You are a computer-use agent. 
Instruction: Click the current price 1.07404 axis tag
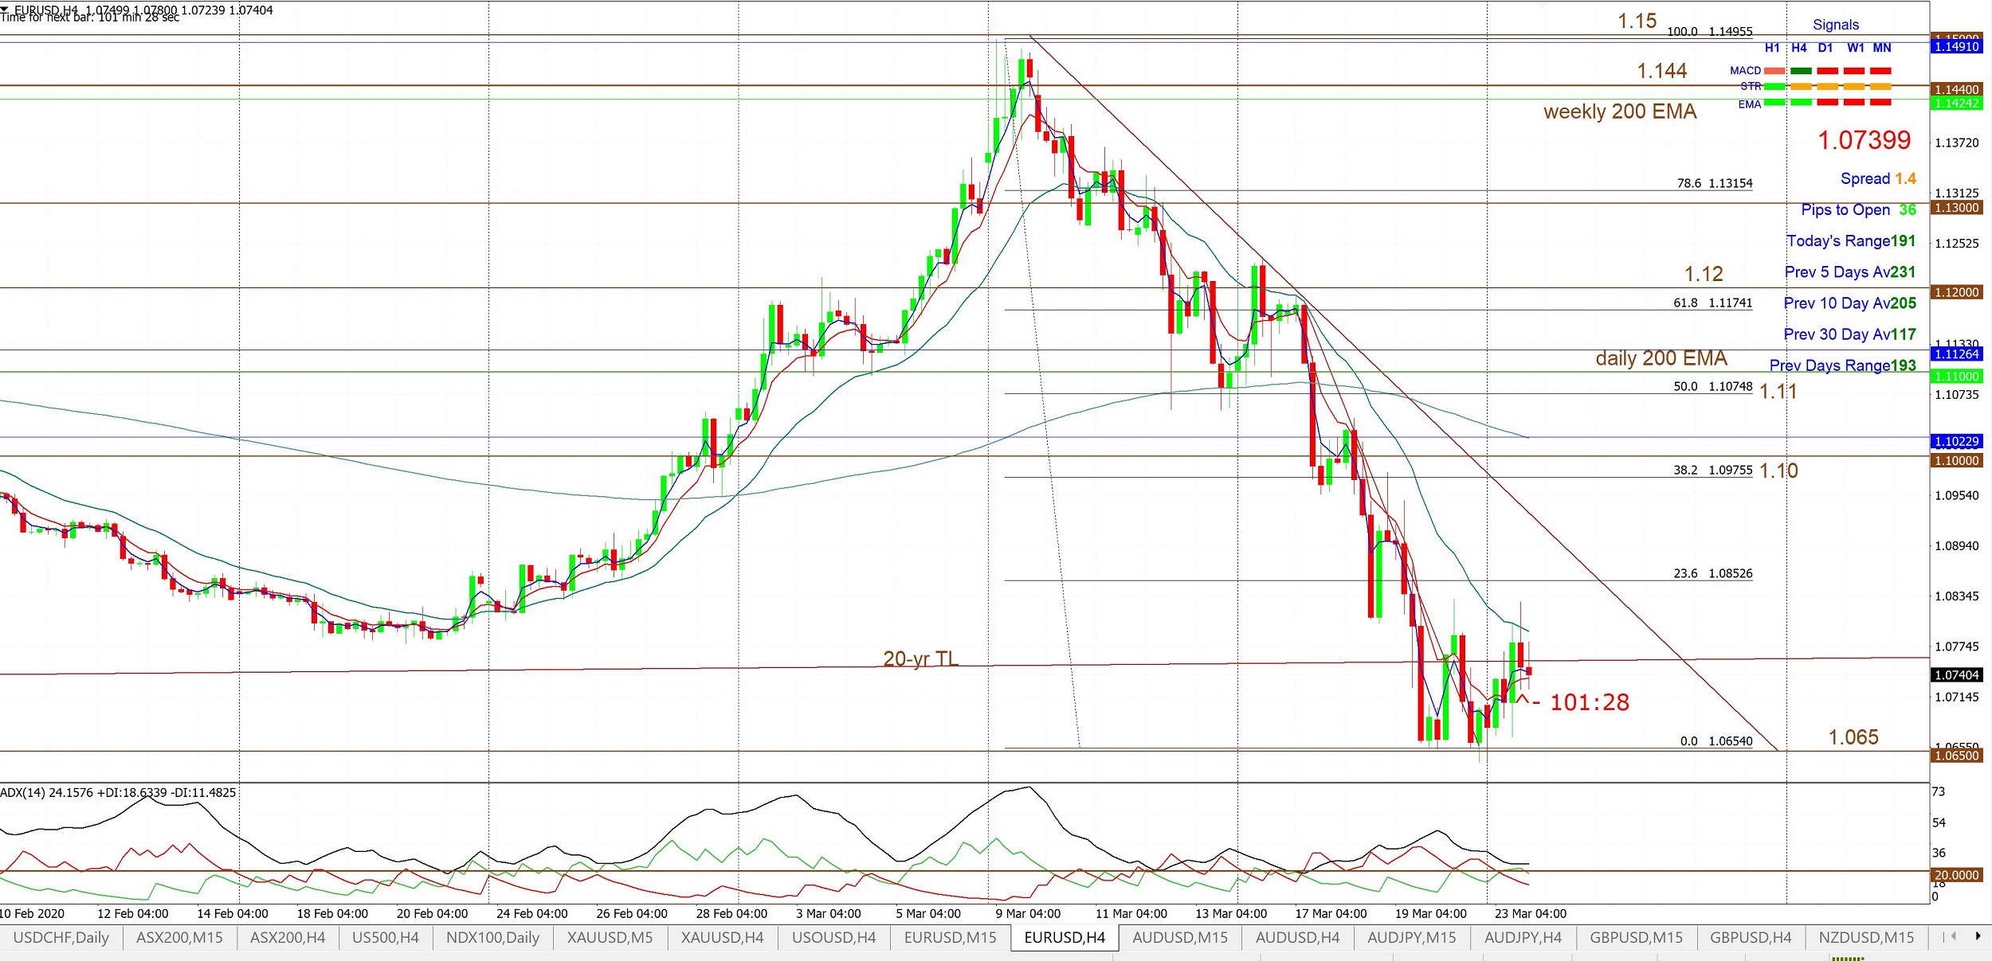pyautogui.click(x=1957, y=675)
